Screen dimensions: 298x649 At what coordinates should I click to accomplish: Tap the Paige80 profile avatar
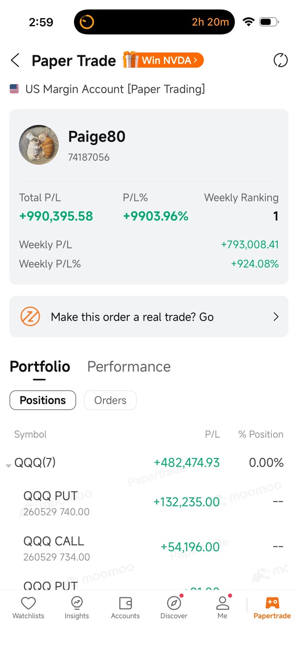[39, 145]
